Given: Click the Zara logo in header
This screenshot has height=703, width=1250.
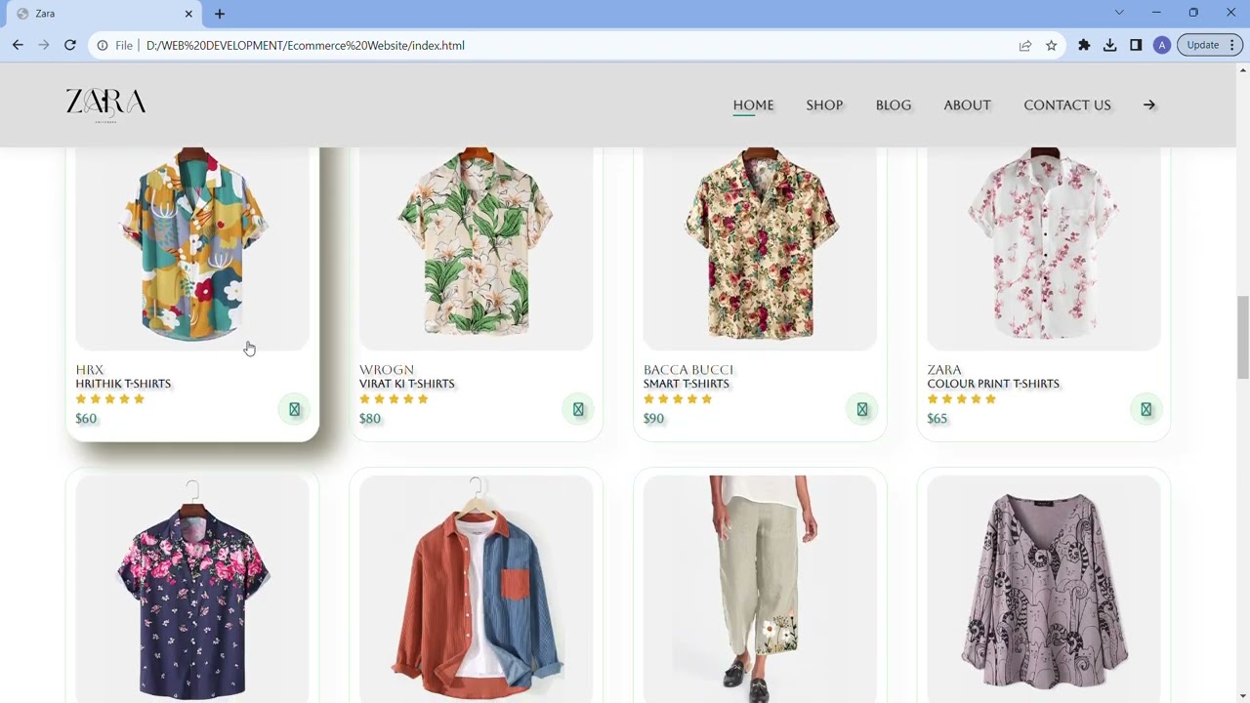Looking at the screenshot, I should pos(105,104).
